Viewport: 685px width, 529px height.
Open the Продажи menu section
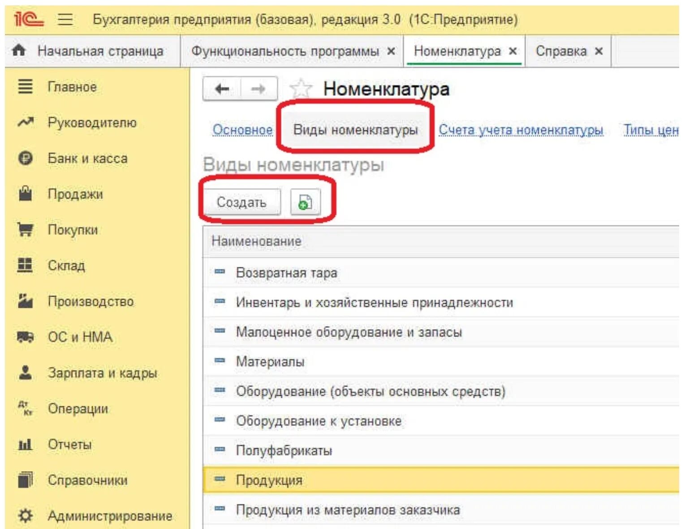click(x=75, y=194)
